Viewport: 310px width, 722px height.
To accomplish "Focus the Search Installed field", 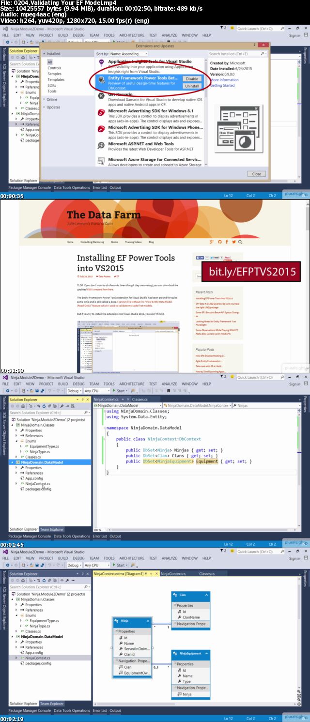I will point(237,54).
